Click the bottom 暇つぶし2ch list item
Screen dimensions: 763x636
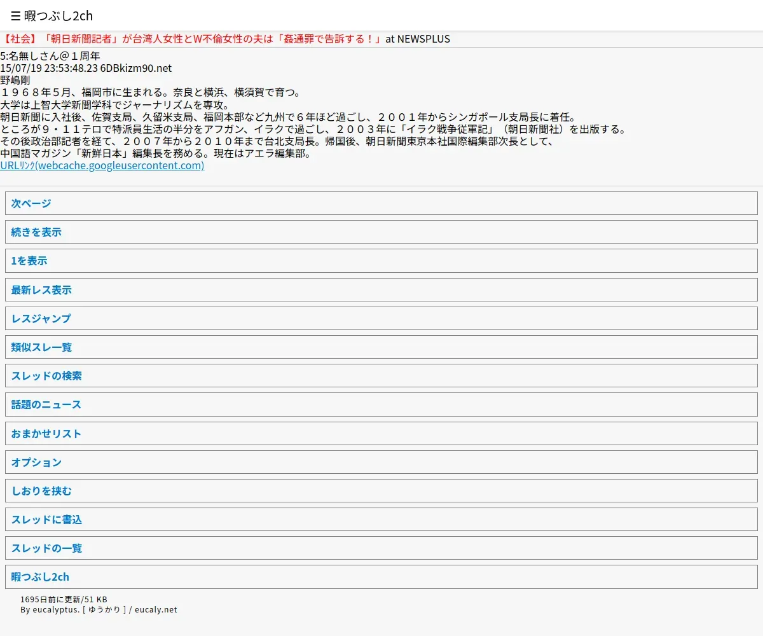(x=381, y=577)
